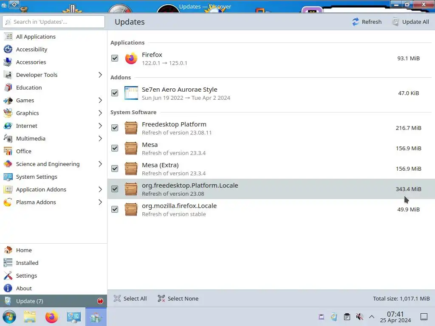Focus the Search in 'Updates' field

(x=54, y=22)
